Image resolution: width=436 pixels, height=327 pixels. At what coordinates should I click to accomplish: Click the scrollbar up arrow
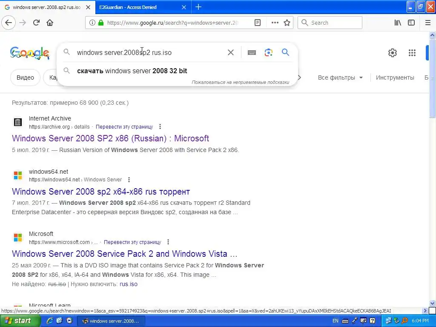tap(432, 35)
